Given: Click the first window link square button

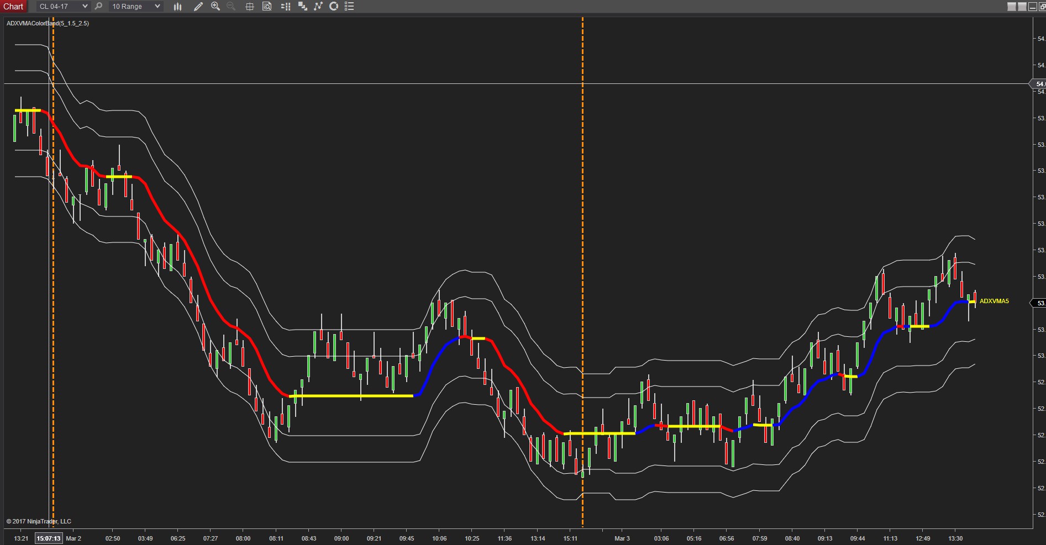Looking at the screenshot, I should coord(1012,7).
